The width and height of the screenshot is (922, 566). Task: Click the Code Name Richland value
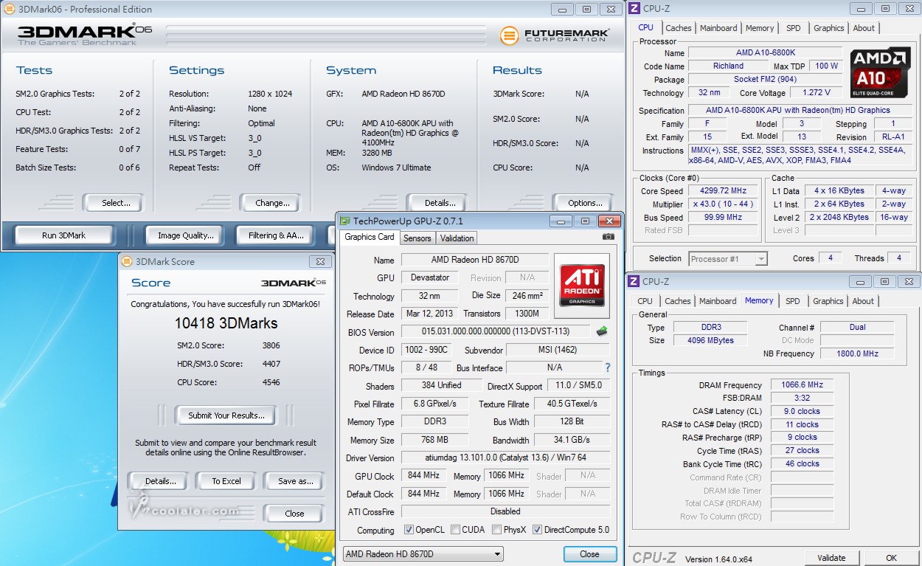(x=728, y=66)
